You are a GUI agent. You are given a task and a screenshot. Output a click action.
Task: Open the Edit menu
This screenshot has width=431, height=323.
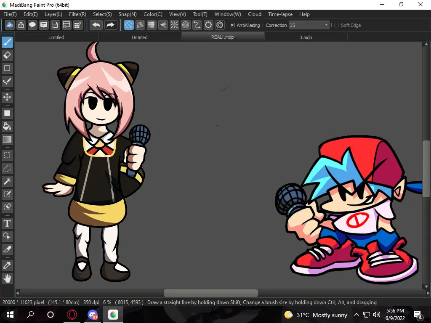coord(30,14)
